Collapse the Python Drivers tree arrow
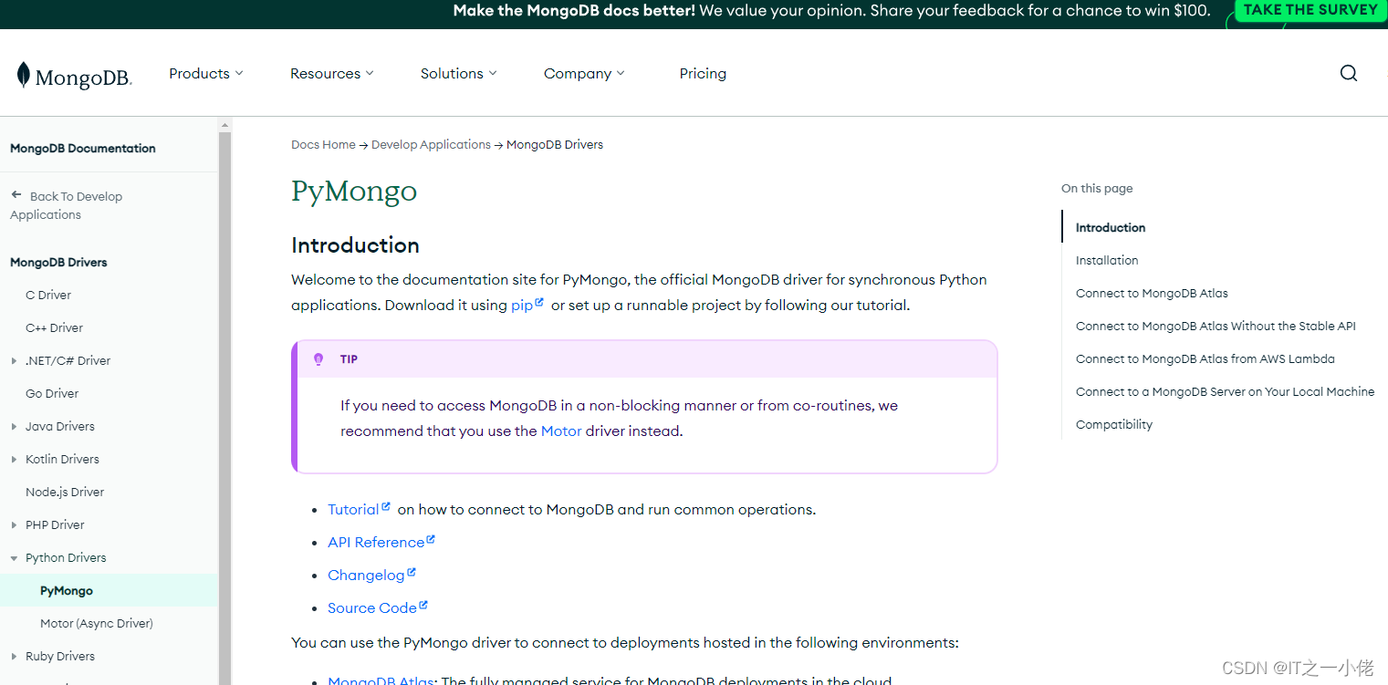This screenshot has height=685, width=1388. (x=14, y=558)
